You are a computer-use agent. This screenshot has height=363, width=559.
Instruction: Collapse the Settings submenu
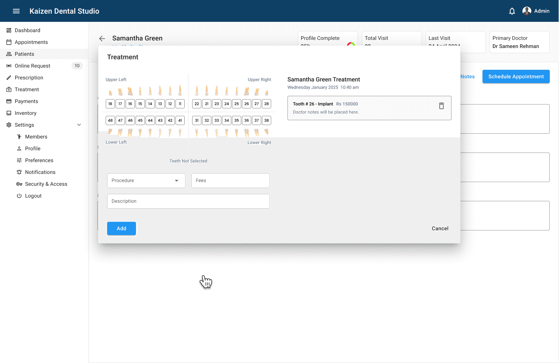[x=79, y=125]
